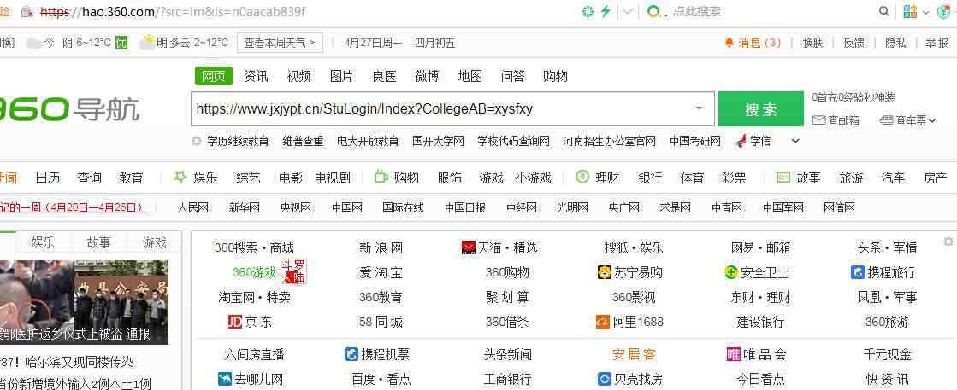The image size is (957, 390).
Task: Open the 六间房直播 link
Action: 255,354
